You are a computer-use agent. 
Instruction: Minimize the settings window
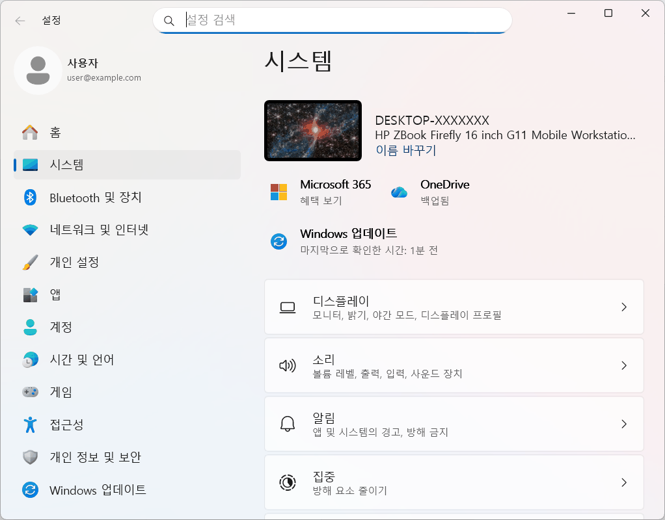[571, 13]
